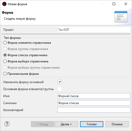Focus the empty "Комментарий" text field

point(94,110)
